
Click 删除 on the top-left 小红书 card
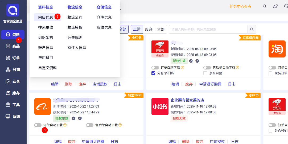point(68,84)
